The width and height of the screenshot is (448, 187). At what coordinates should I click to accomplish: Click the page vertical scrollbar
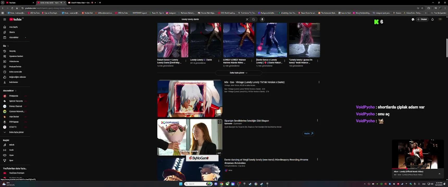447,48
